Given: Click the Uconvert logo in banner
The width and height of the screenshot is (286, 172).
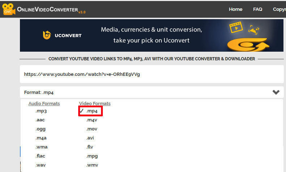Looking at the screenshot, I should click(62, 35).
